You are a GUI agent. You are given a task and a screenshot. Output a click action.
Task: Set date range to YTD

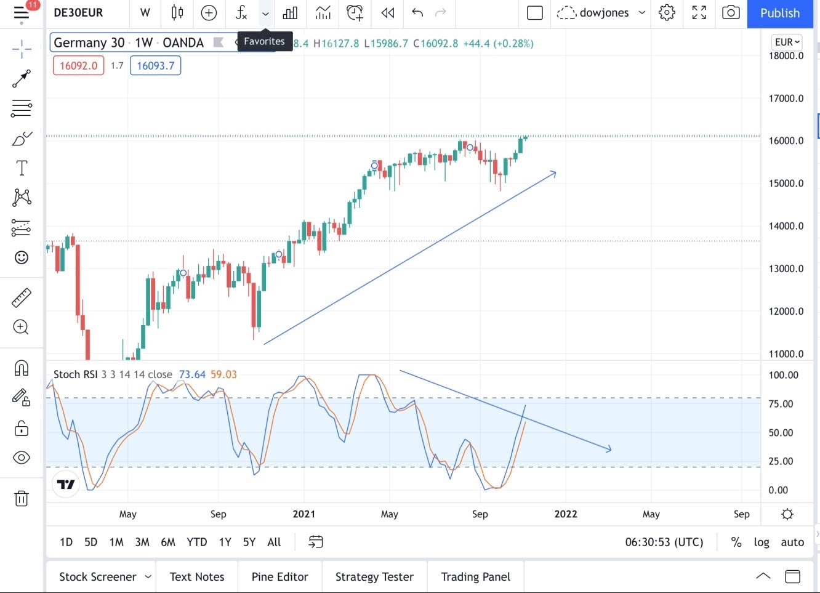point(197,542)
